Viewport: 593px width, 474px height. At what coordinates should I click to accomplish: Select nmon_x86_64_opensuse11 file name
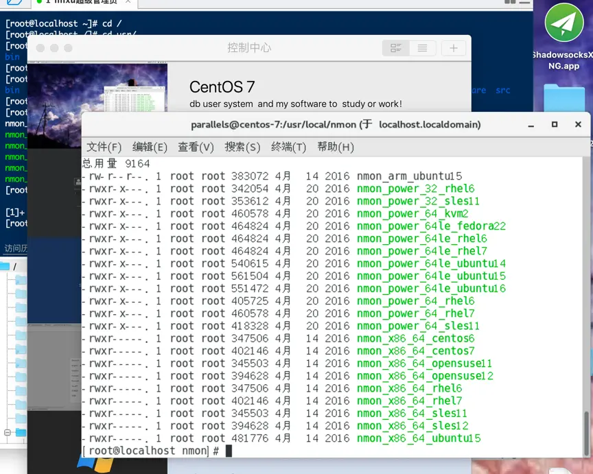point(424,364)
